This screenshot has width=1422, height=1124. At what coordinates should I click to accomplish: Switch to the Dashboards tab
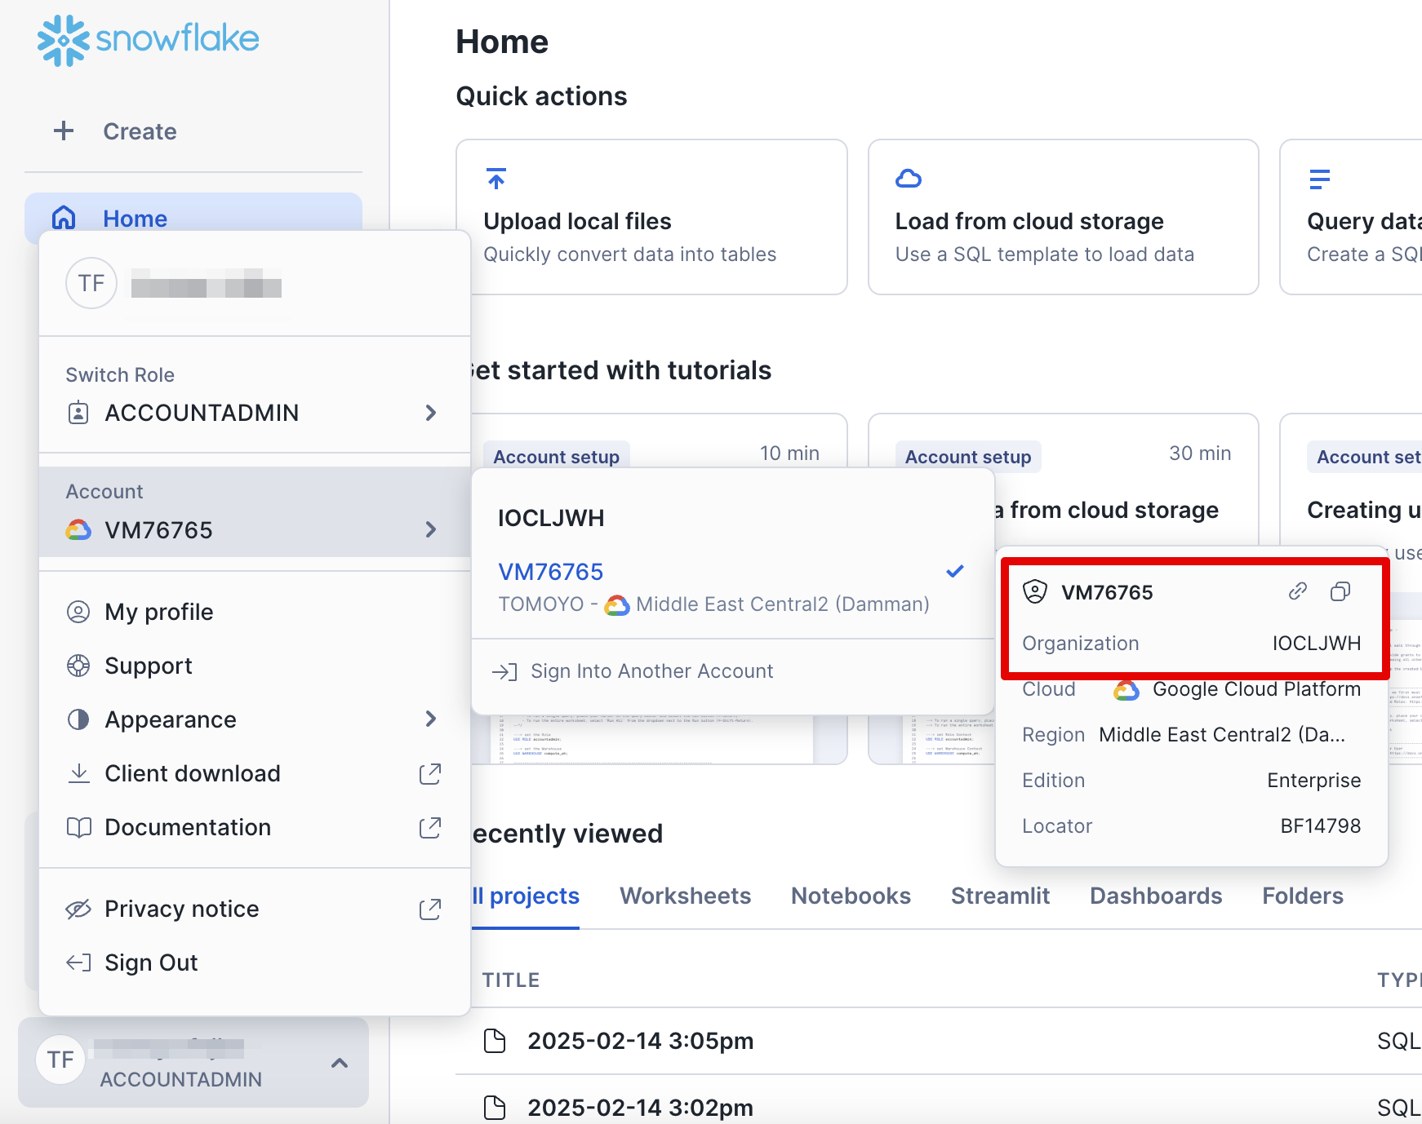pyautogui.click(x=1155, y=896)
